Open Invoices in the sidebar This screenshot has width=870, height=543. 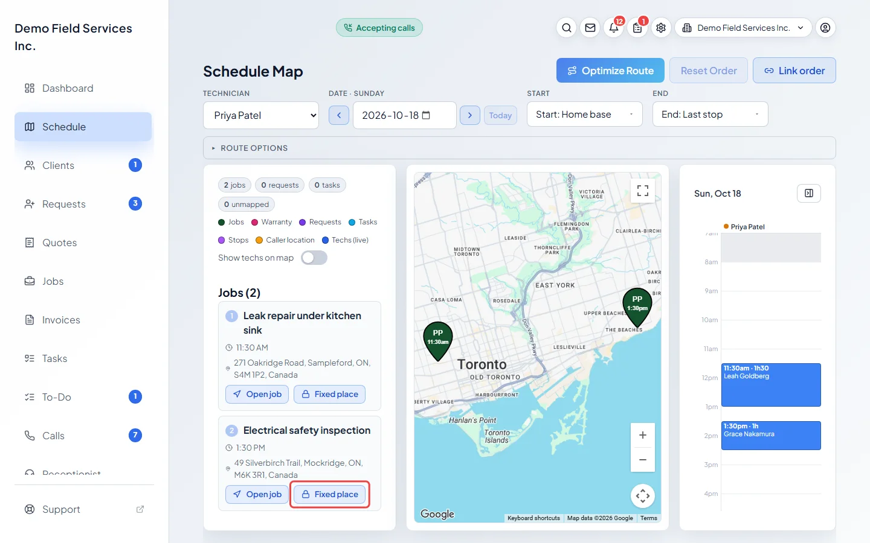pyautogui.click(x=83, y=320)
